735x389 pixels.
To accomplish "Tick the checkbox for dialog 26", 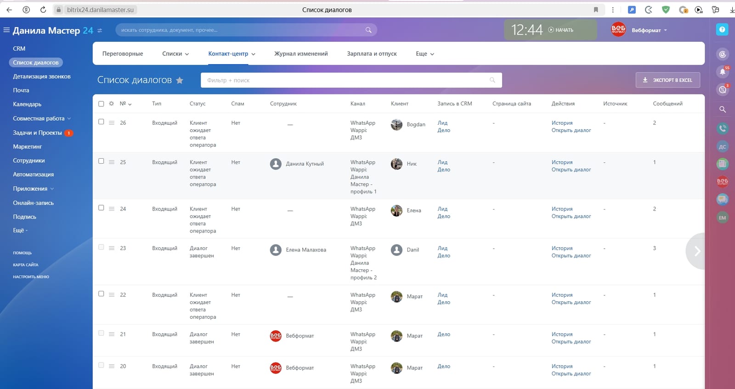I will pyautogui.click(x=101, y=122).
